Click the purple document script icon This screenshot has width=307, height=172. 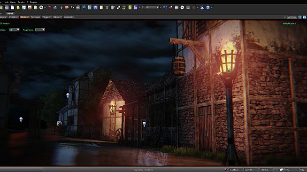136,8
